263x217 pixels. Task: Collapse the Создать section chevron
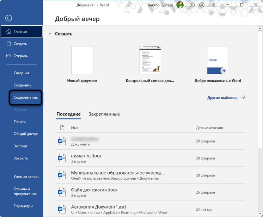[50, 34]
